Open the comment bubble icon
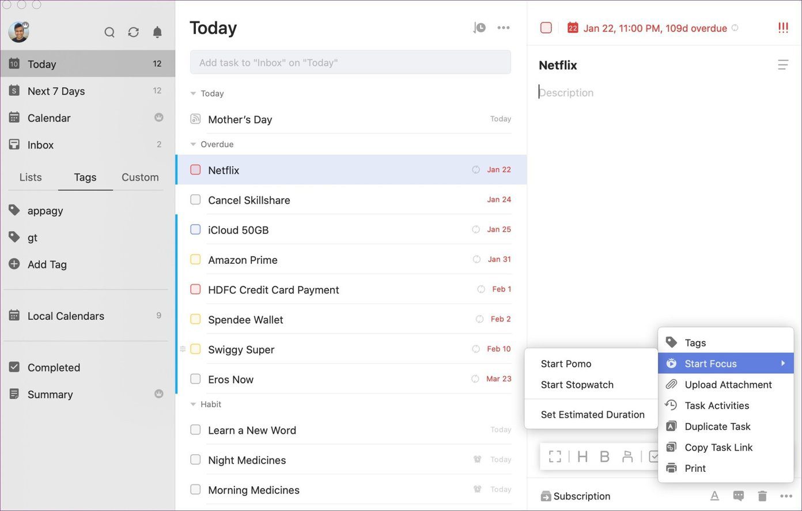 click(x=739, y=496)
